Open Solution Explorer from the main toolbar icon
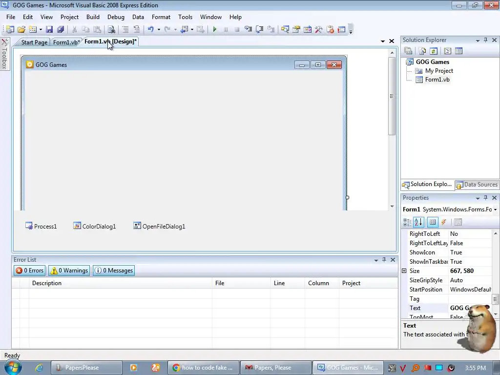 pyautogui.click(x=285, y=29)
